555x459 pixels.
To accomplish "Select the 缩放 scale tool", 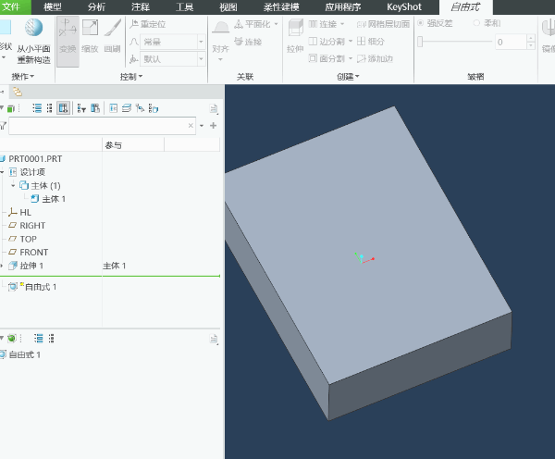I will [x=90, y=35].
